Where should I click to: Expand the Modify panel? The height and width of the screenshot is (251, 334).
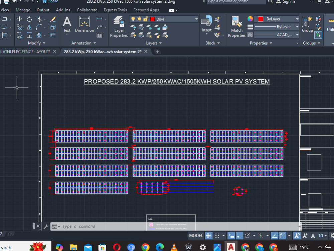36,43
